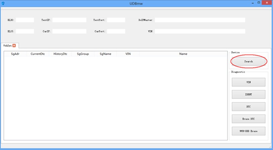Click the Erase DTC button
The image size is (273, 150).
coord(248,119)
